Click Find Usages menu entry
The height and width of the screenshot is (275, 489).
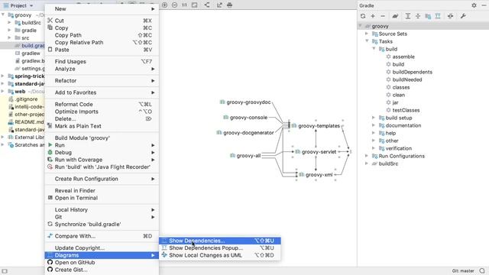point(102,62)
